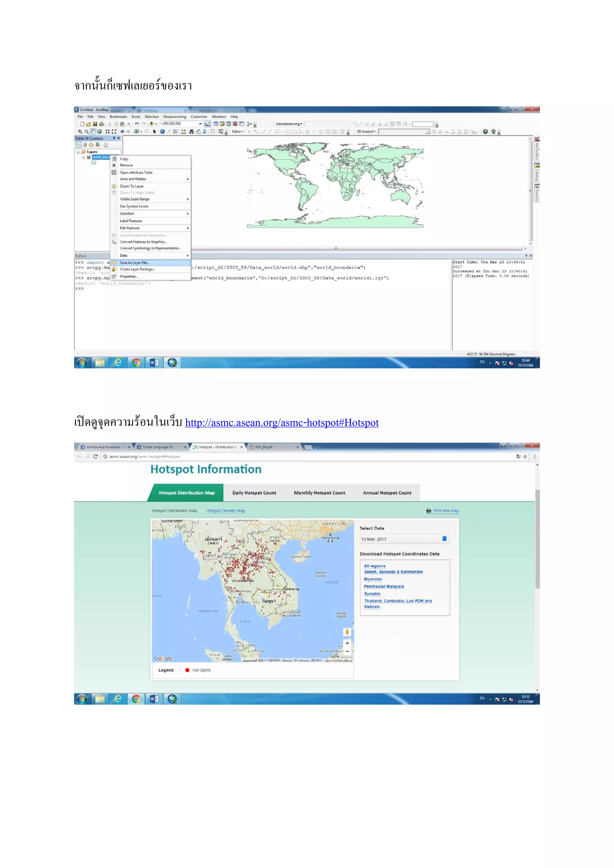
Task: Click the Save disk icon in ArcMap toolbar
Action: 95,124
